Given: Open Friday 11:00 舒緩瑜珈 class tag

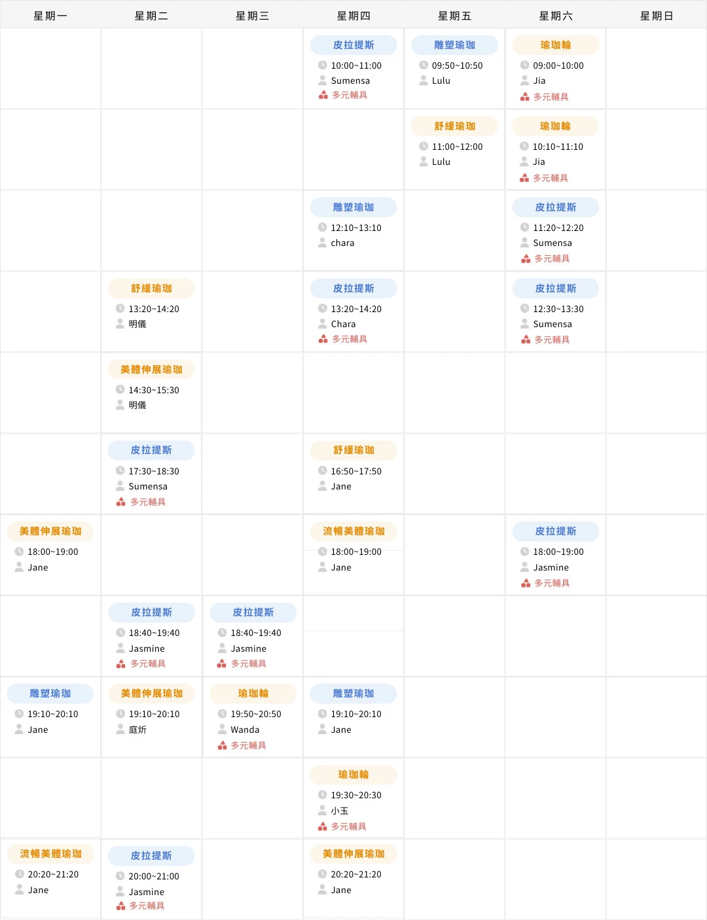Looking at the screenshot, I should tap(454, 126).
